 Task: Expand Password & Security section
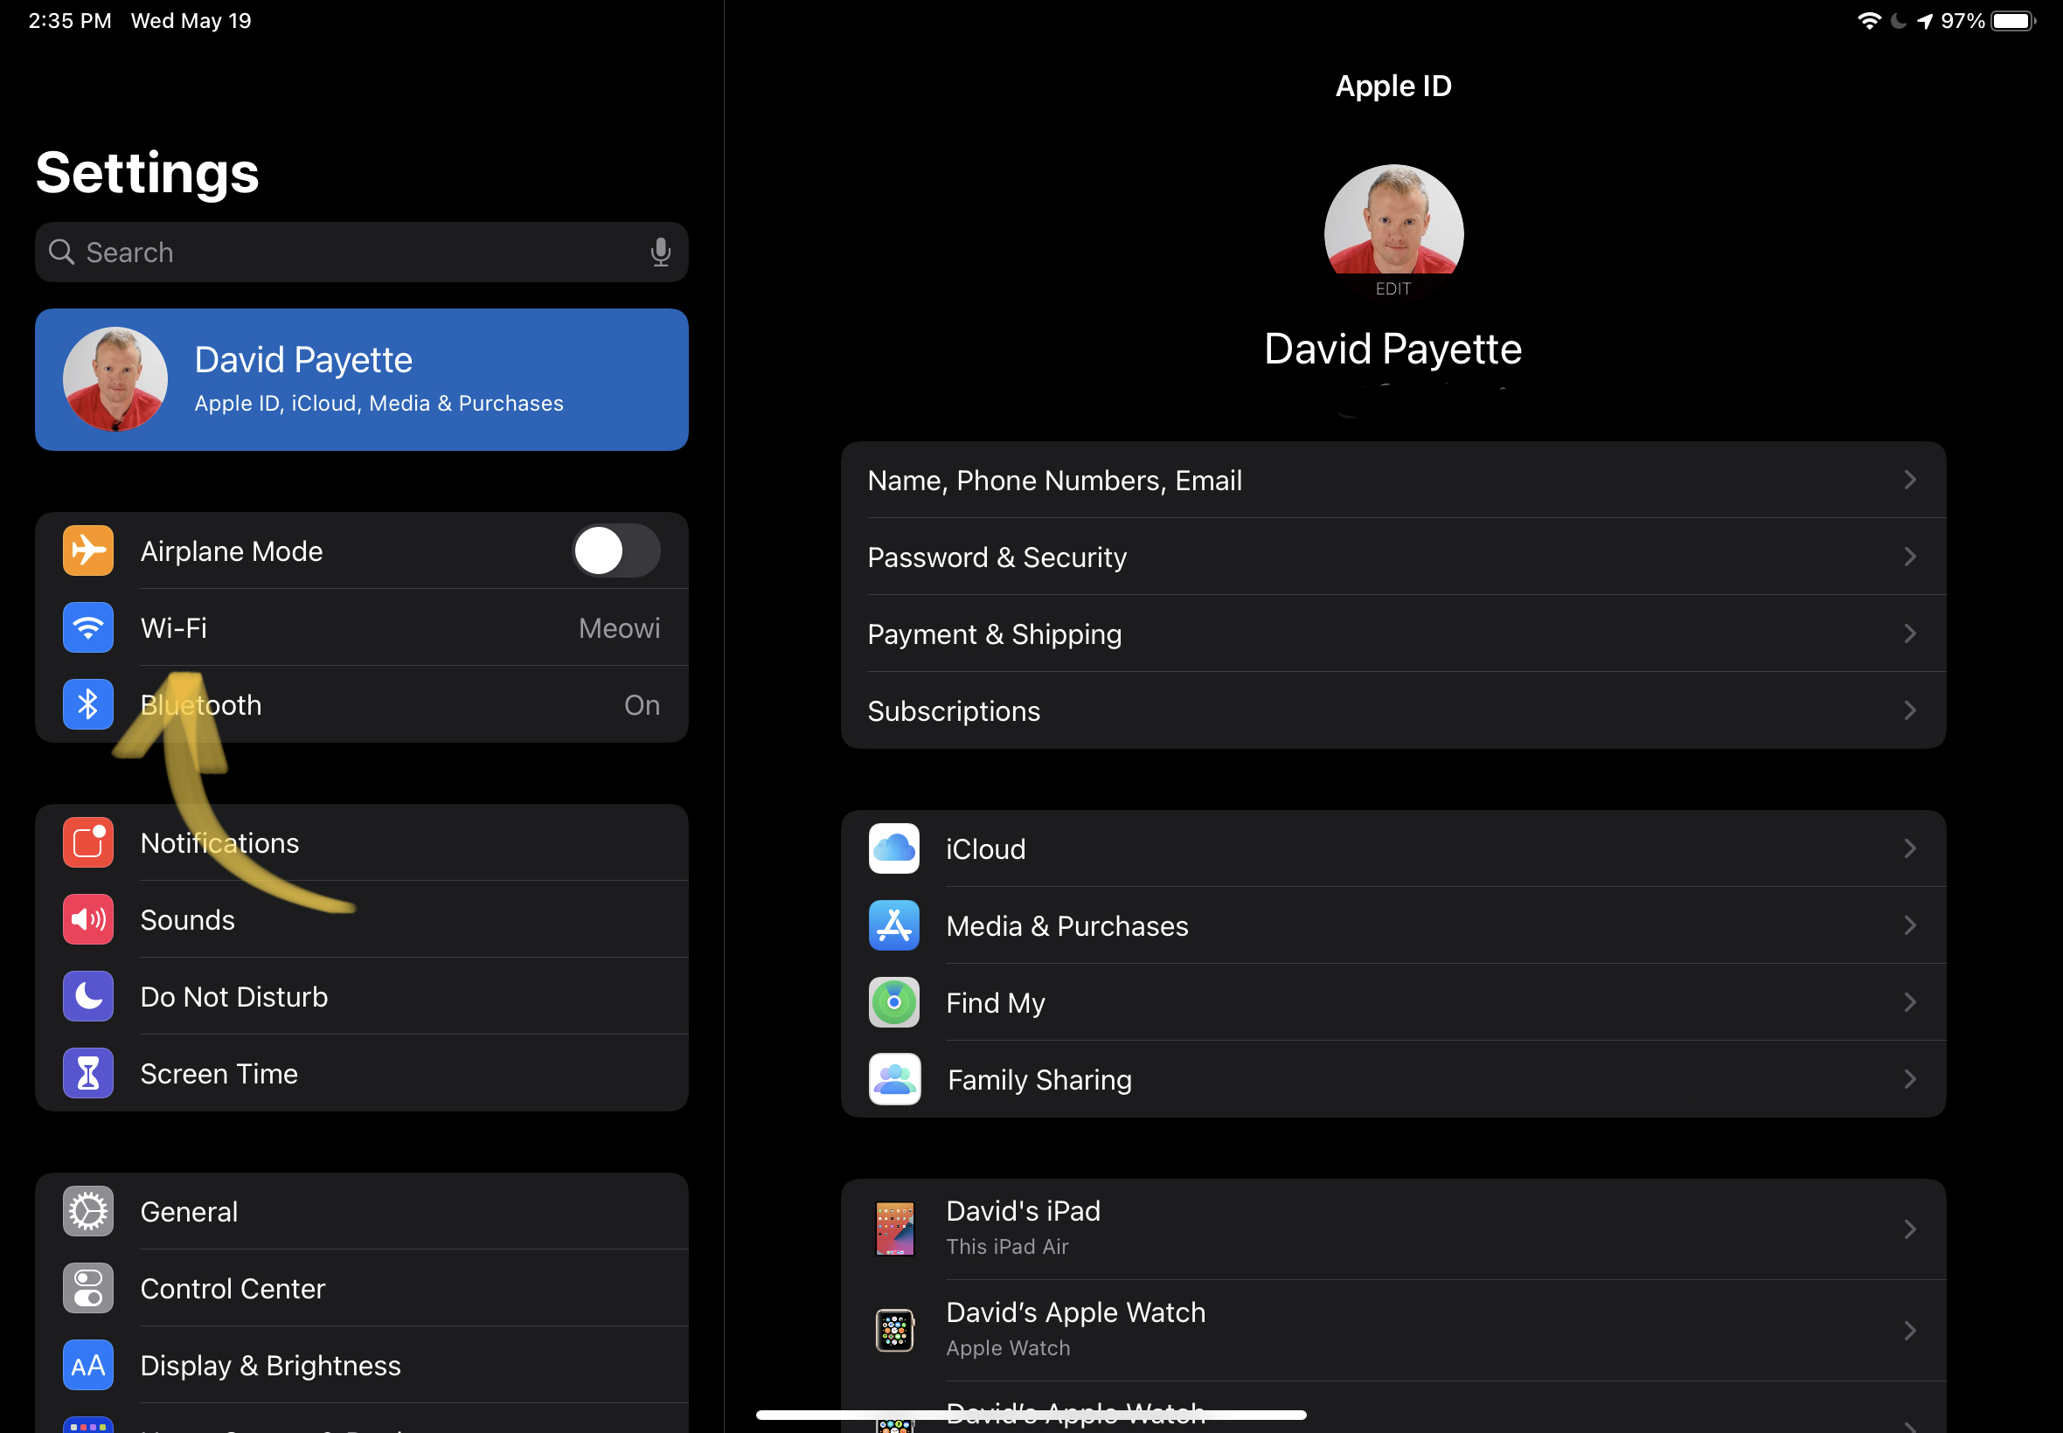(x=1392, y=557)
